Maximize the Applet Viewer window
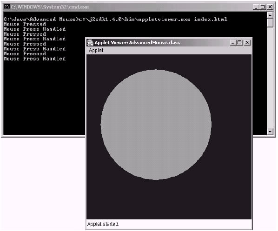 239,43
